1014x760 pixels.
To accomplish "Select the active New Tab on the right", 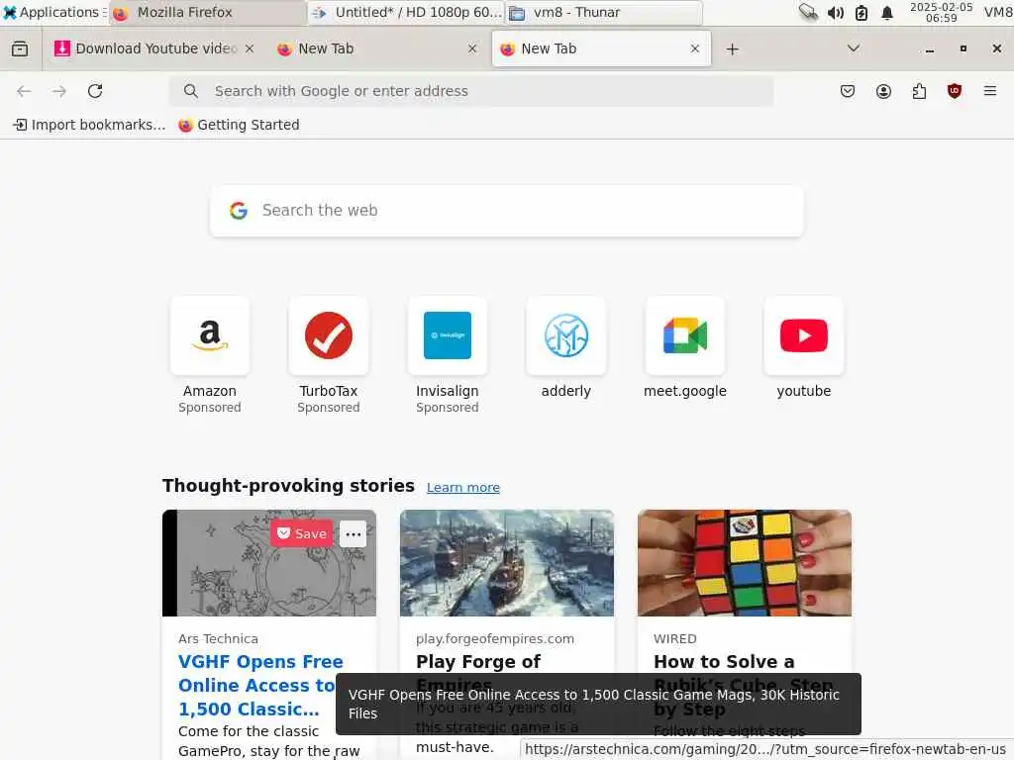I will (x=601, y=48).
